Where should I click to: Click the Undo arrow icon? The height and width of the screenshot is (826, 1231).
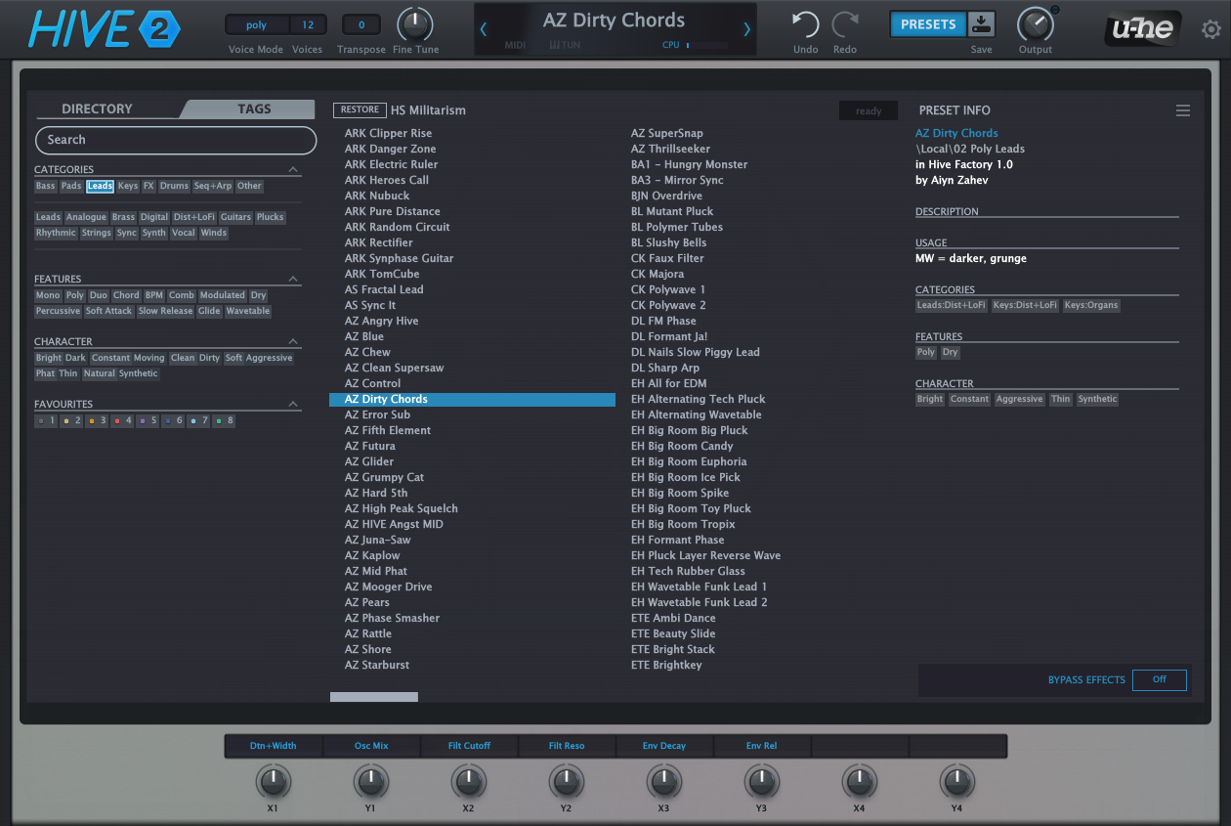pos(805,24)
